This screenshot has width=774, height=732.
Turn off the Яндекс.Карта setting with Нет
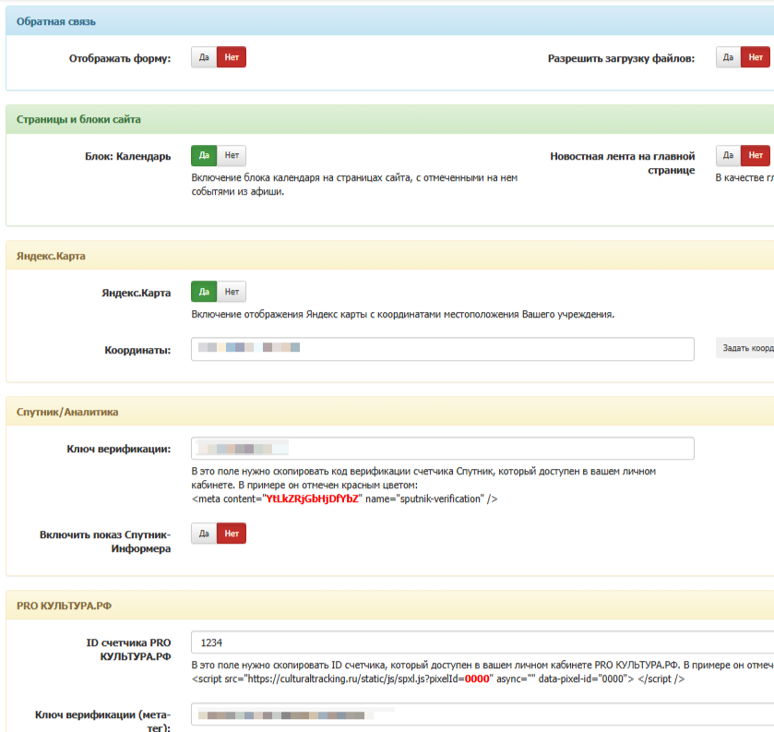click(232, 292)
